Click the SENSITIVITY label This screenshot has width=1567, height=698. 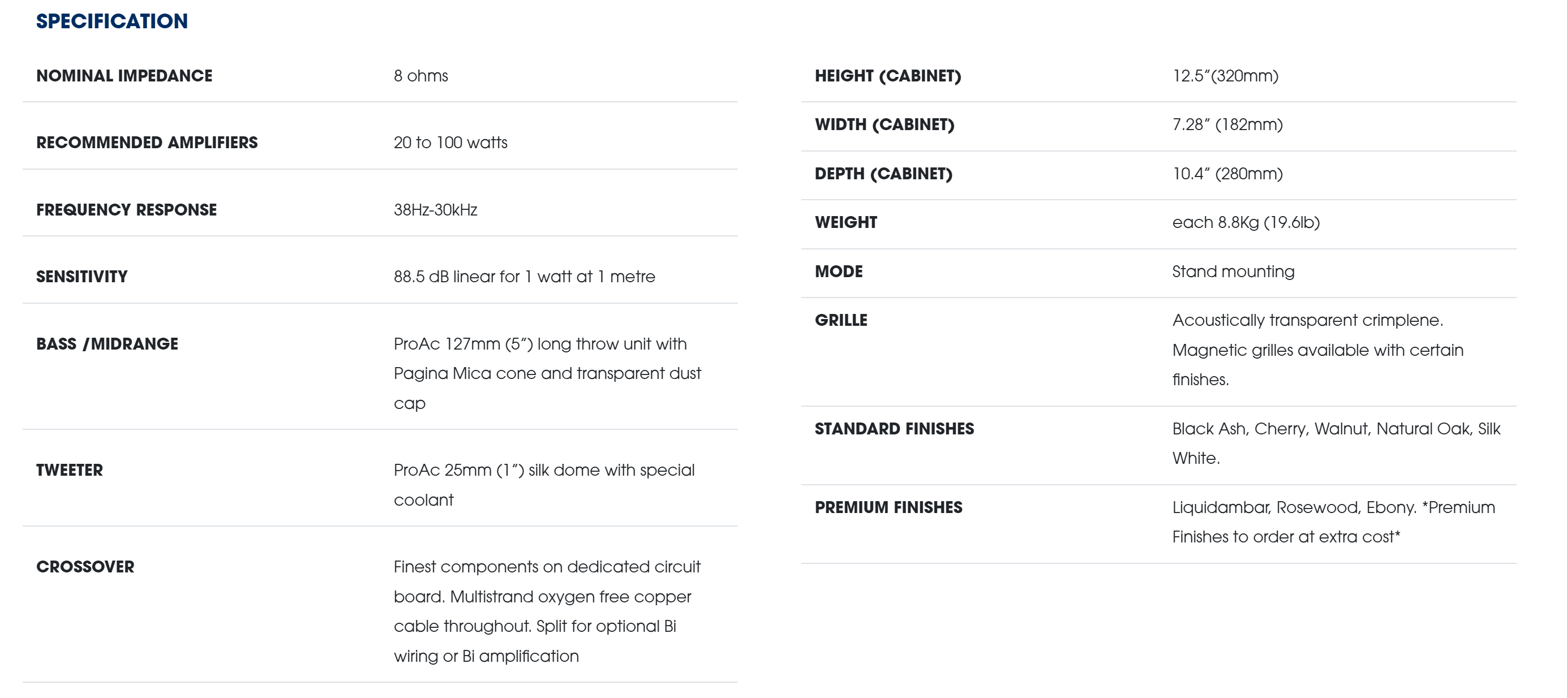click(82, 277)
